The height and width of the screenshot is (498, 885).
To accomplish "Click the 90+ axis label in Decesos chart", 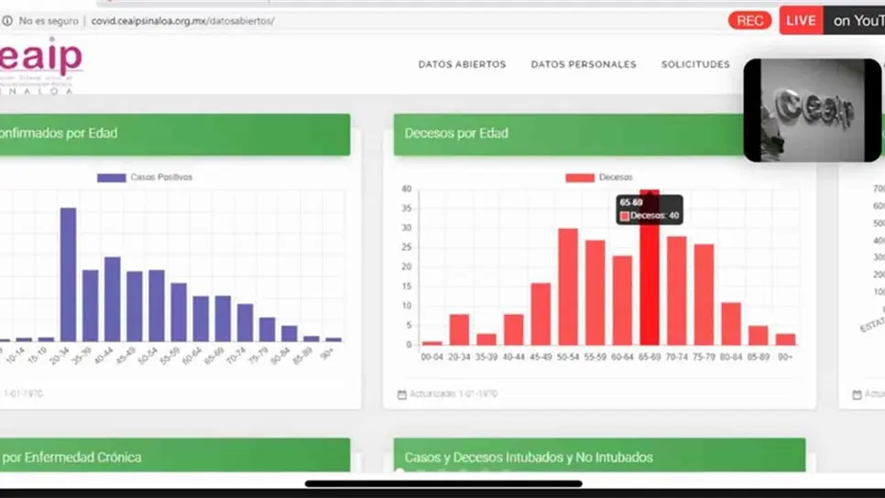I will 785,357.
